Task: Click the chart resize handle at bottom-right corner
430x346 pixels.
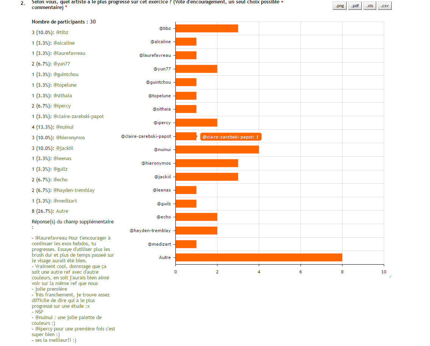Action: click(390, 276)
